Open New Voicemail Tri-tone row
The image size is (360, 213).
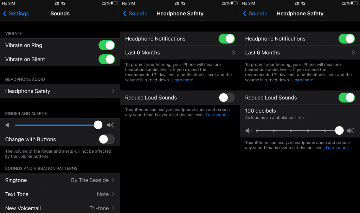[60, 208]
